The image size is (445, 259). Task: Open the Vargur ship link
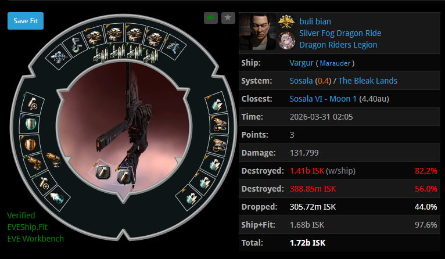[x=302, y=63]
